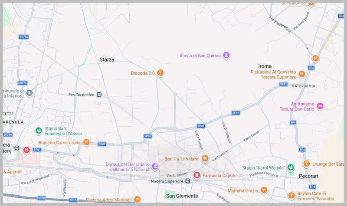
Task: Click the Nocera Superiore railway station icon
Action: (x=188, y=181)
